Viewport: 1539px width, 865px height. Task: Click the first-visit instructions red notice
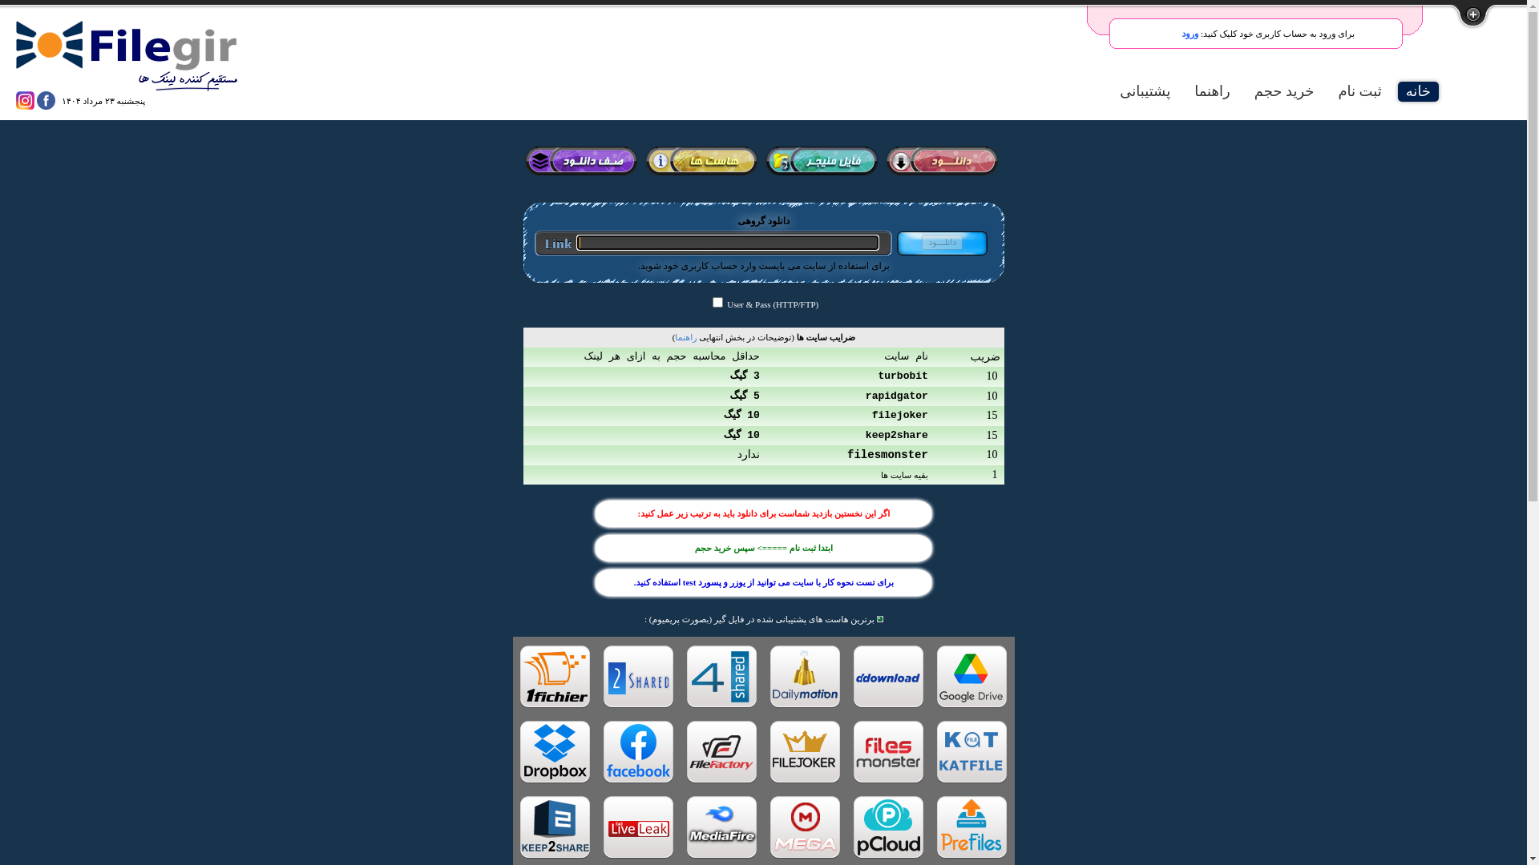763,514
